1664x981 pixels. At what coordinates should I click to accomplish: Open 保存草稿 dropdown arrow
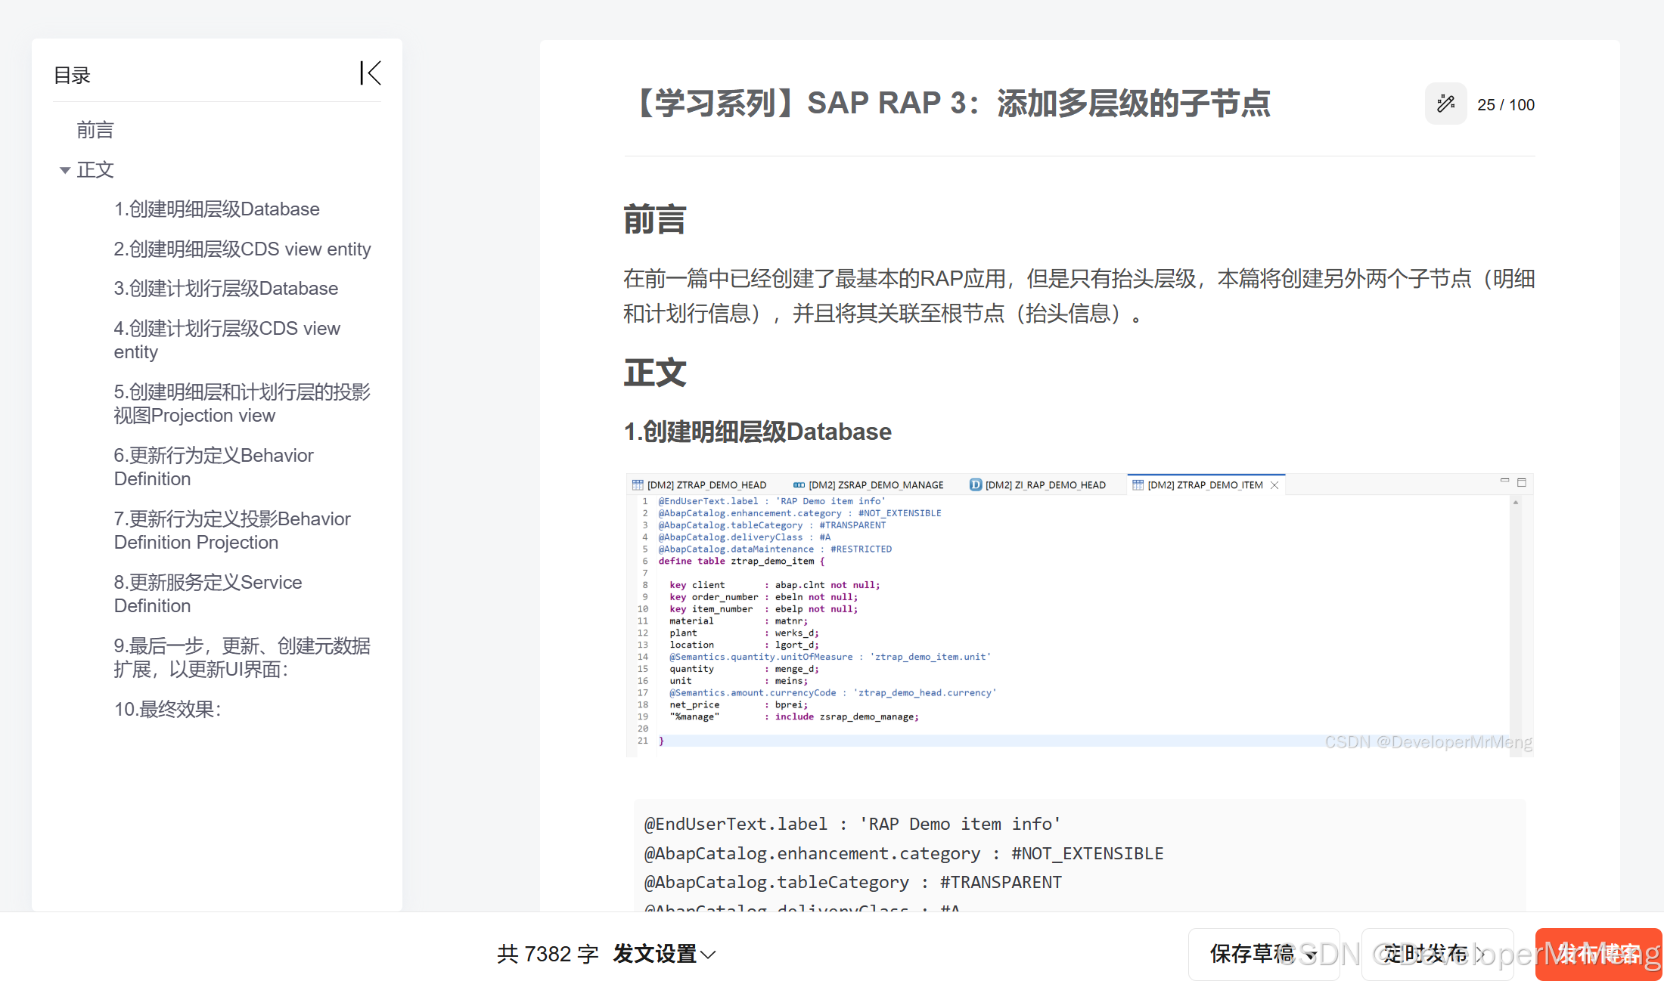pos(1312,955)
